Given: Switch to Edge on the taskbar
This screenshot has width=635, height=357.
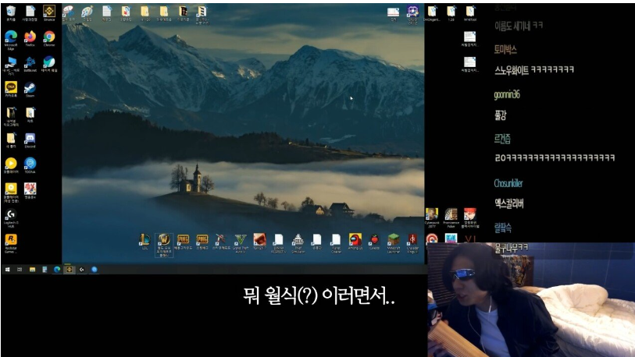Looking at the screenshot, I should [x=57, y=269].
